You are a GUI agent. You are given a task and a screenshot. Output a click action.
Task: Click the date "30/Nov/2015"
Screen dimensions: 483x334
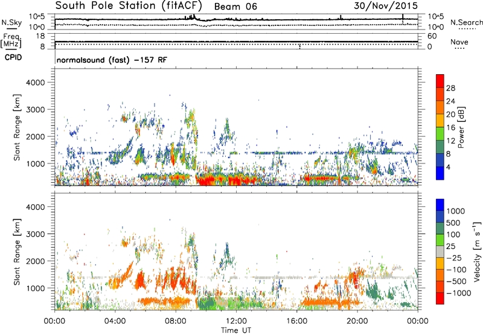[x=386, y=6]
